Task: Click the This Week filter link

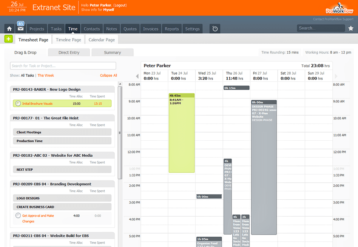Action: pyautogui.click(x=46, y=75)
